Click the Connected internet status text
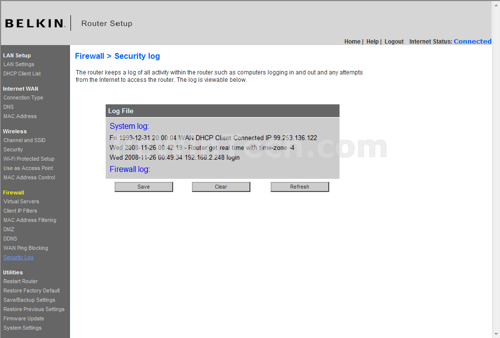Viewport: 500px width, 338px height. pyautogui.click(x=472, y=42)
